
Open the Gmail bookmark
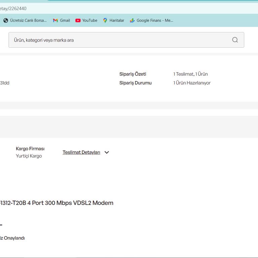tap(61, 20)
